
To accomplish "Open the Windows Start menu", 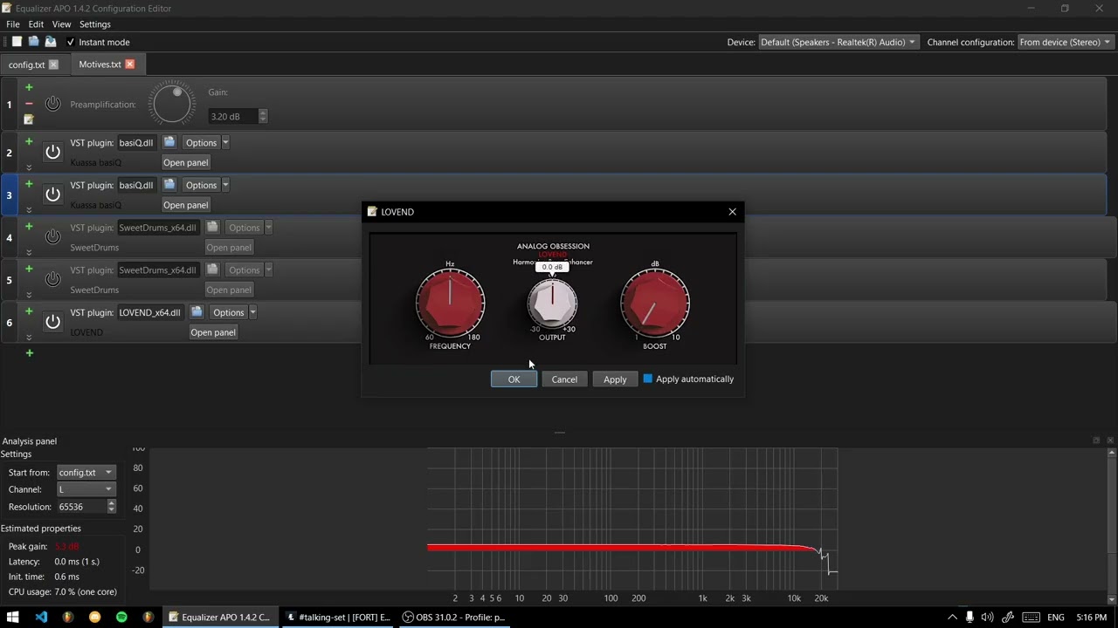I will click(13, 618).
